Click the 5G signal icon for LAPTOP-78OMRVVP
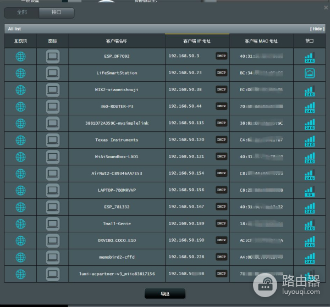330x307 pixels. (309, 191)
